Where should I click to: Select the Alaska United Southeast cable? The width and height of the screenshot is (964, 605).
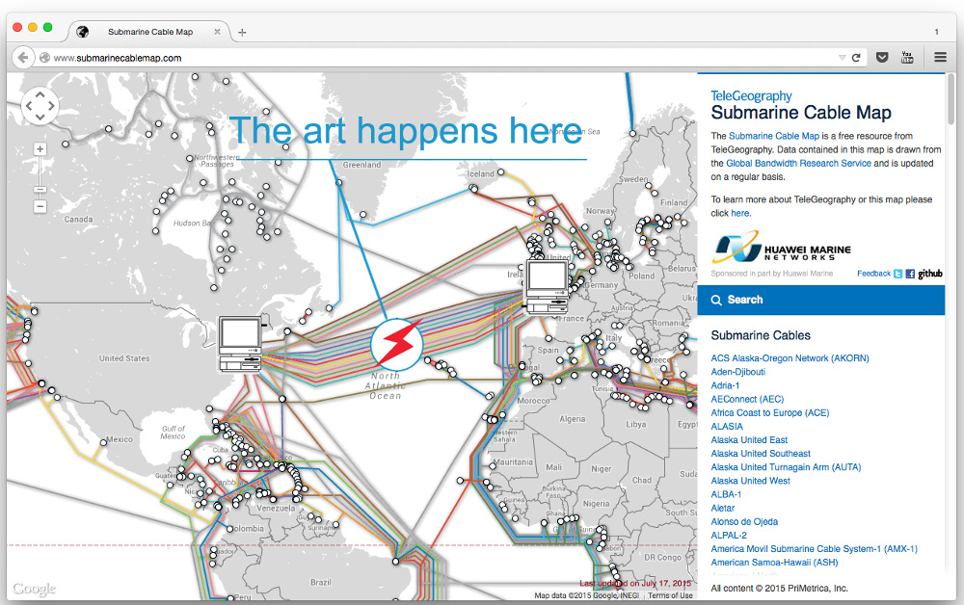[x=761, y=454]
